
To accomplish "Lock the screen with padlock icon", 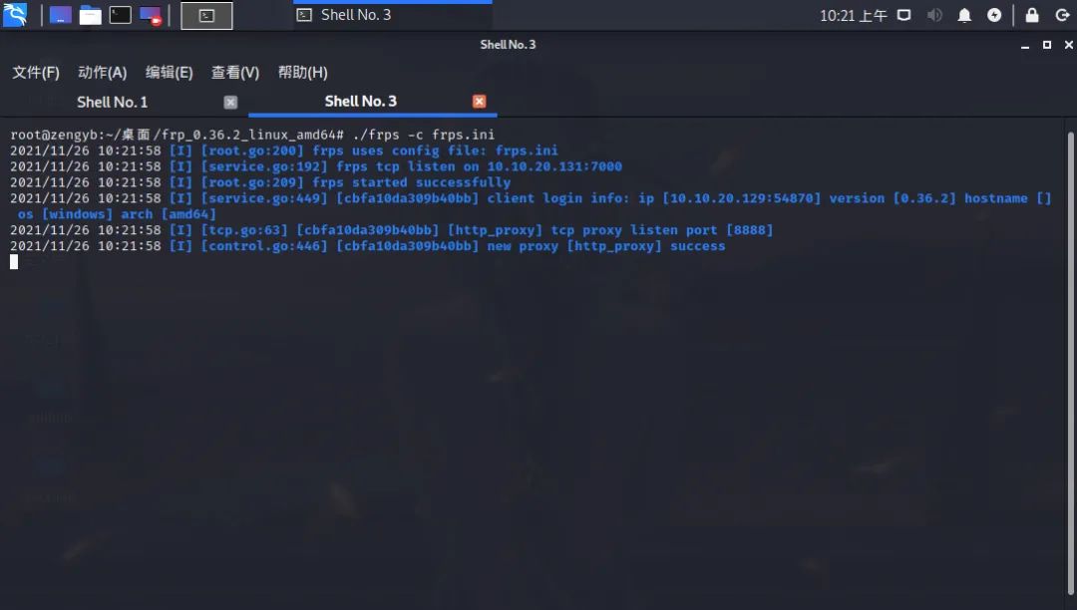I will 1032,15.
